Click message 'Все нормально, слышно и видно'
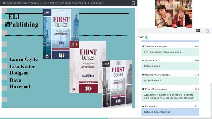This screenshot has height=119, width=212. click(170, 52)
